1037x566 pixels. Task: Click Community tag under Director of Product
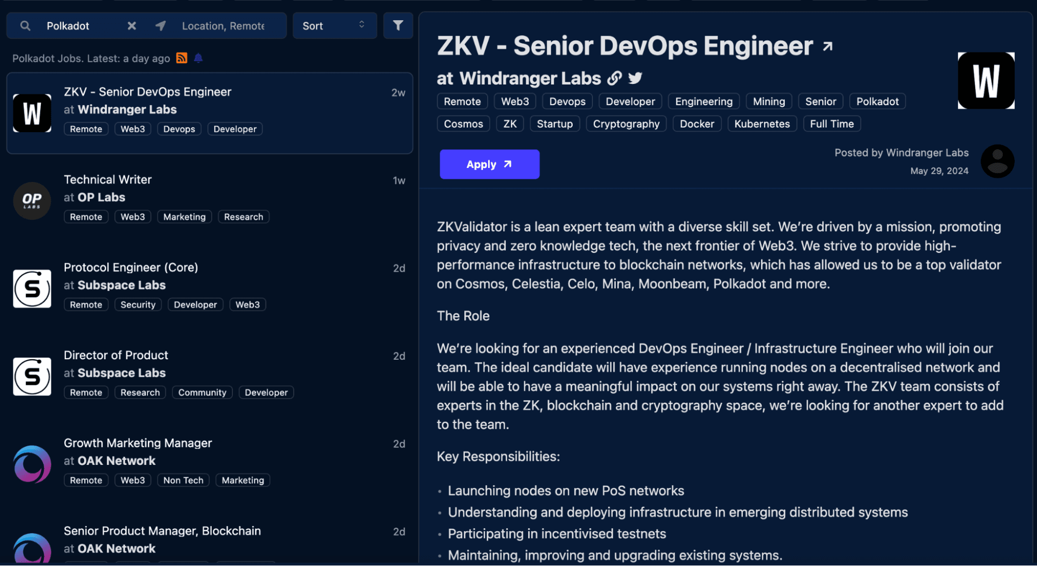coord(202,393)
